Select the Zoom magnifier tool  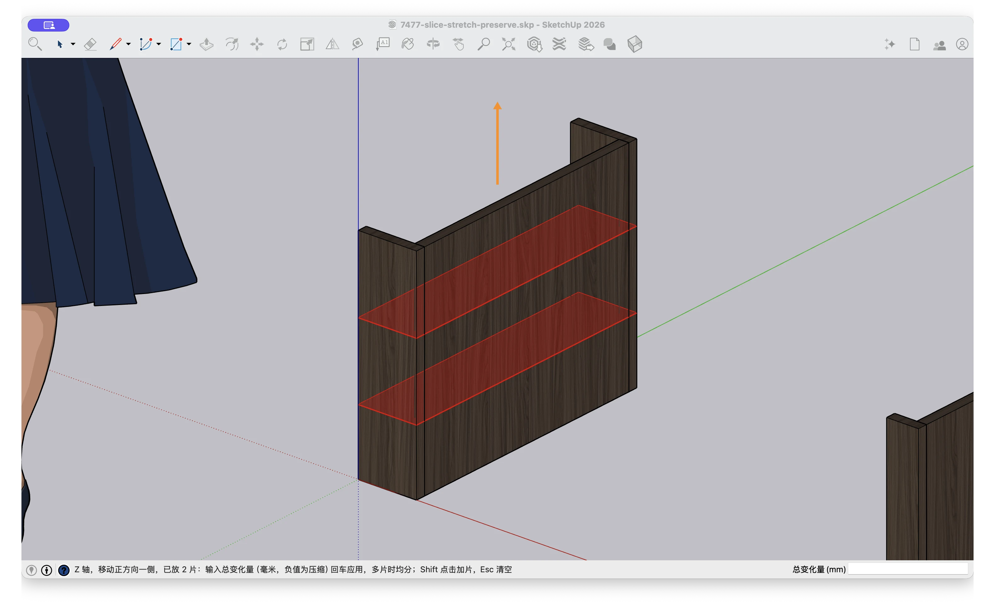point(483,44)
